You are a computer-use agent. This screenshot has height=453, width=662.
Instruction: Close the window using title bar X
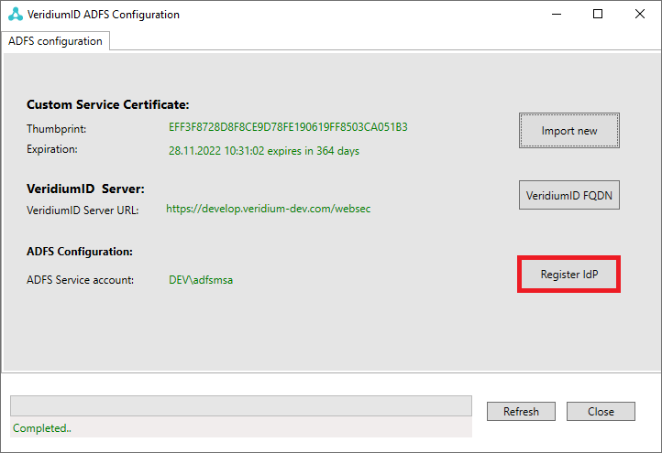[x=640, y=15]
